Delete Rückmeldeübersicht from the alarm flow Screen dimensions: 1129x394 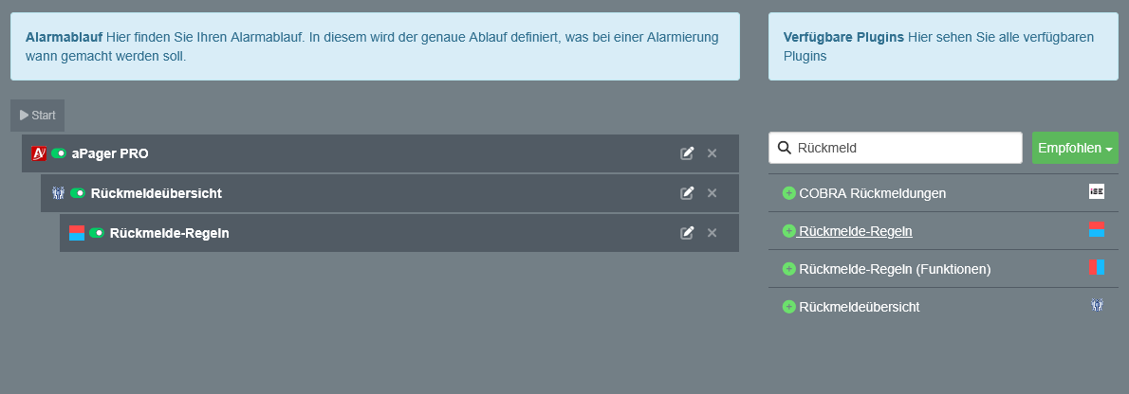(x=712, y=193)
